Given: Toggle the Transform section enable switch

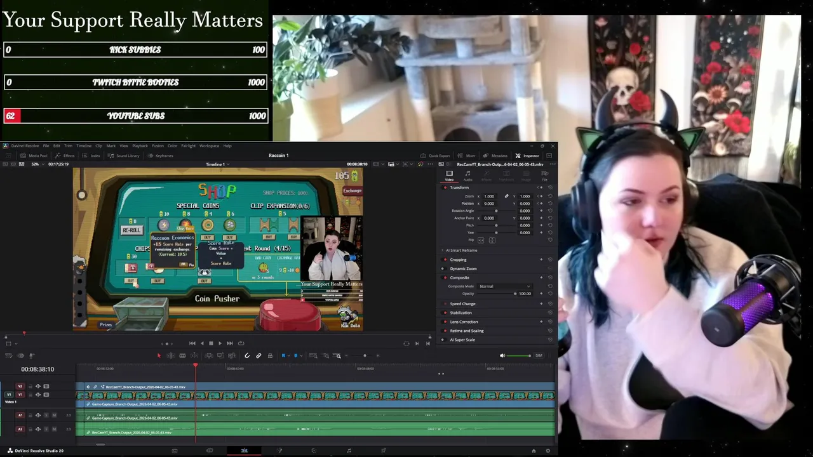Looking at the screenshot, I should pyautogui.click(x=445, y=187).
